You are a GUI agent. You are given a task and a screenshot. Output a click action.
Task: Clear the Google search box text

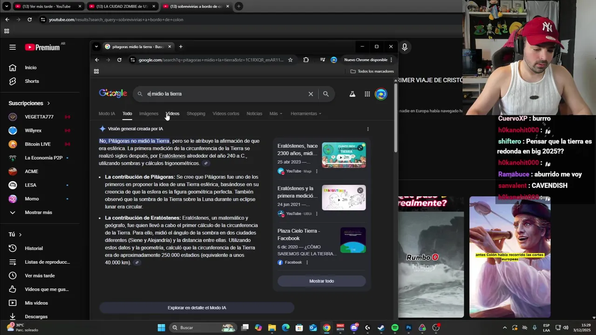311,94
